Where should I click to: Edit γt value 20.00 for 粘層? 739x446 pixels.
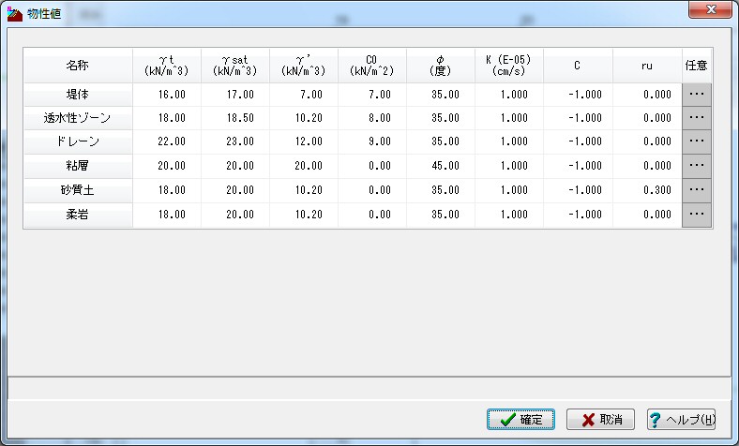pos(167,166)
